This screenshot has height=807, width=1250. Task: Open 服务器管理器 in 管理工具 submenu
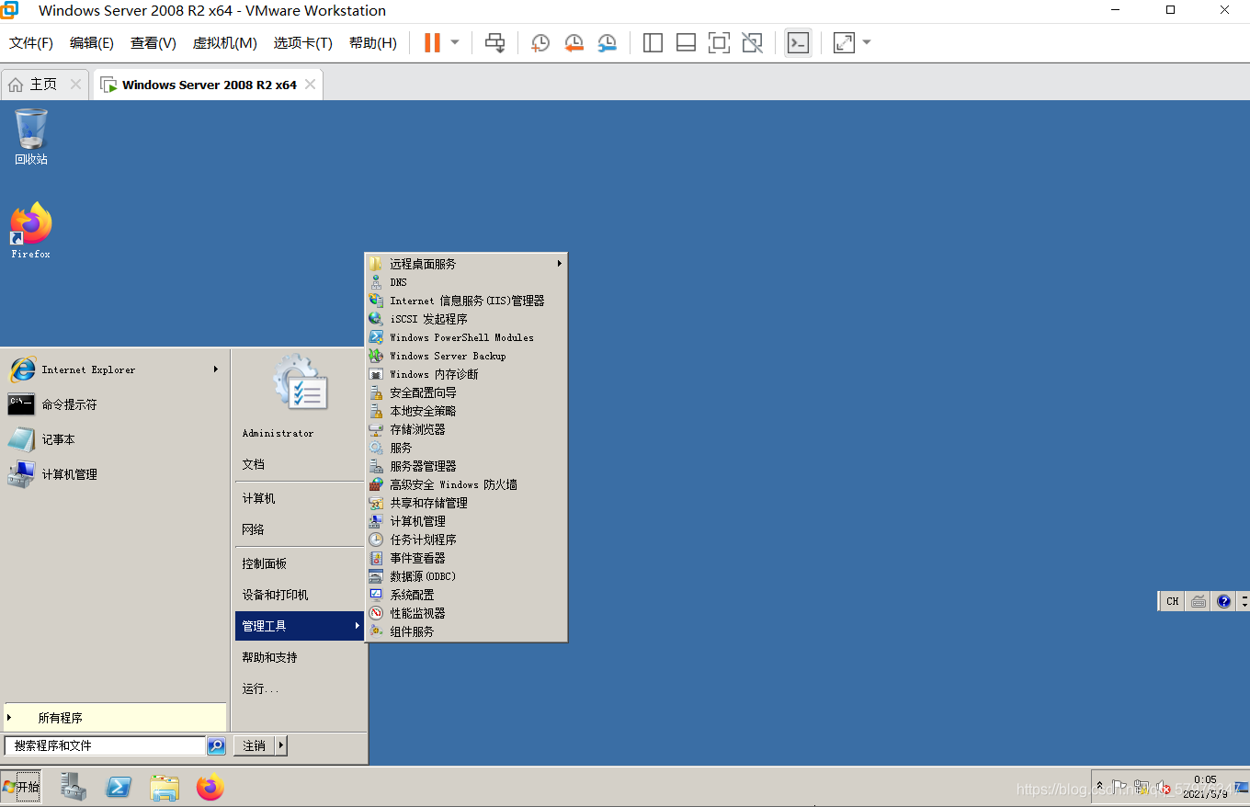tap(466, 466)
